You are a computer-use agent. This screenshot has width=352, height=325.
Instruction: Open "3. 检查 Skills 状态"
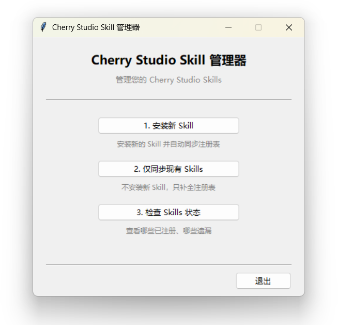click(x=169, y=213)
